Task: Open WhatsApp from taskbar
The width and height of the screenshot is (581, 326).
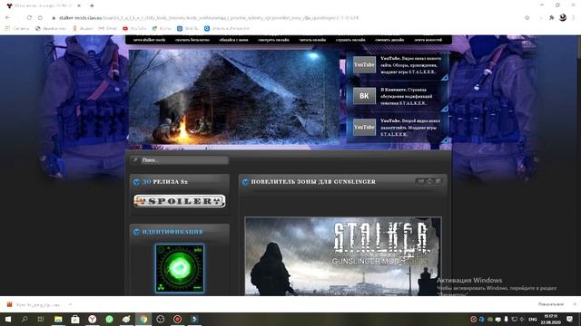Action: click(x=109, y=319)
